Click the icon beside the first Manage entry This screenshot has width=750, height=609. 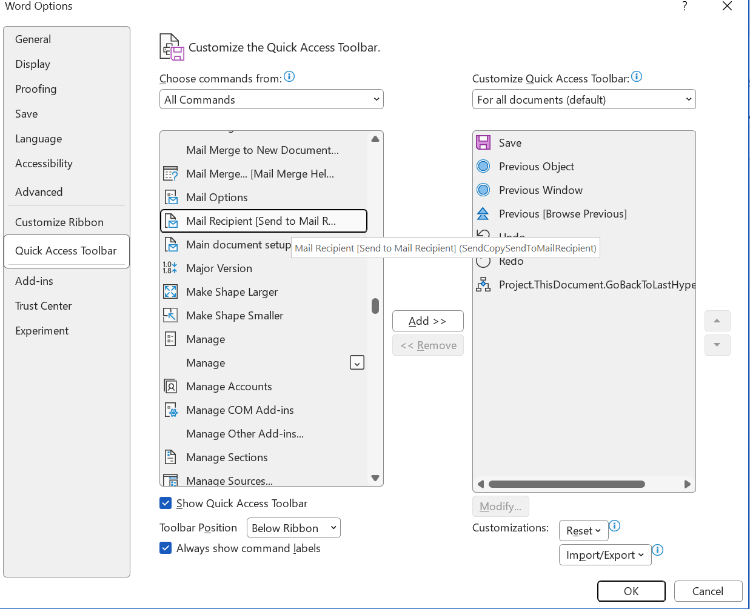pos(170,339)
